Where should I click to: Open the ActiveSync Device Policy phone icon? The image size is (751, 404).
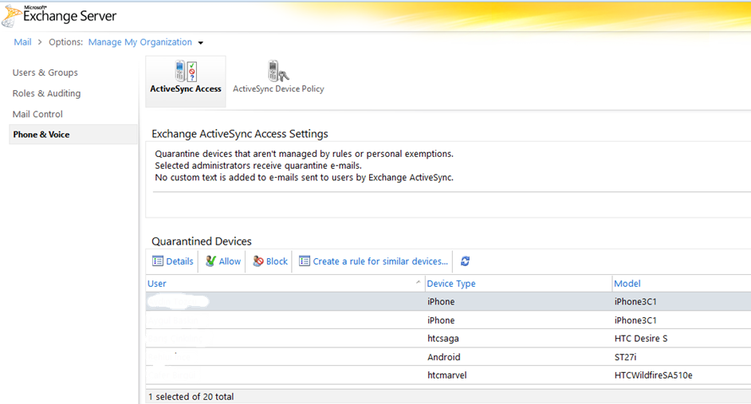tap(278, 72)
